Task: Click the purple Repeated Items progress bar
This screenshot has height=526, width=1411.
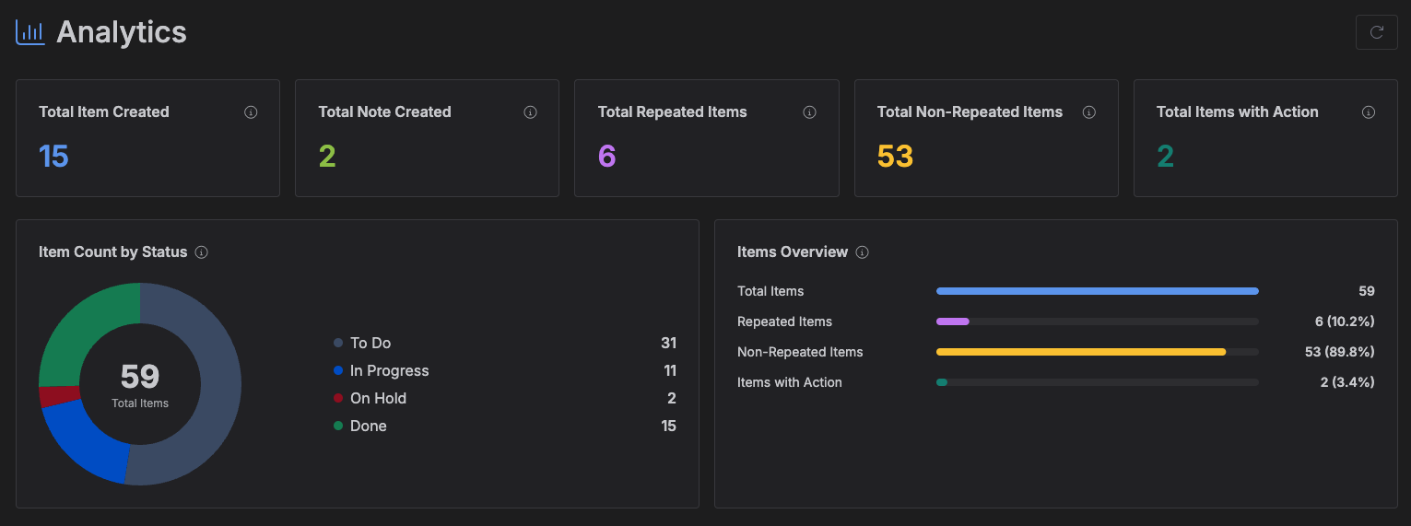Action: pyautogui.click(x=953, y=321)
